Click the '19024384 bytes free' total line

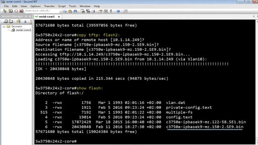[86, 132]
